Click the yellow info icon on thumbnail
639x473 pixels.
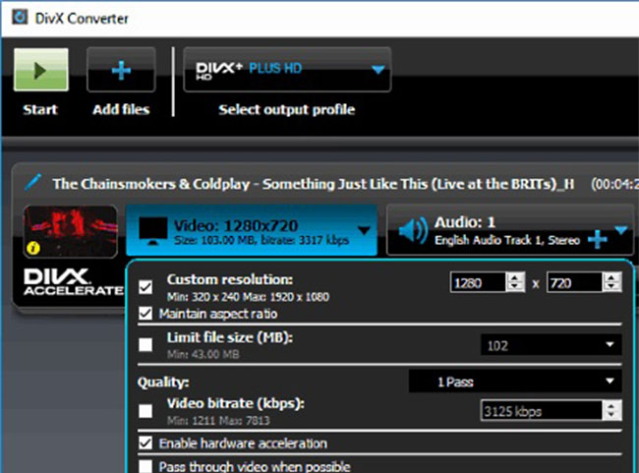click(33, 248)
